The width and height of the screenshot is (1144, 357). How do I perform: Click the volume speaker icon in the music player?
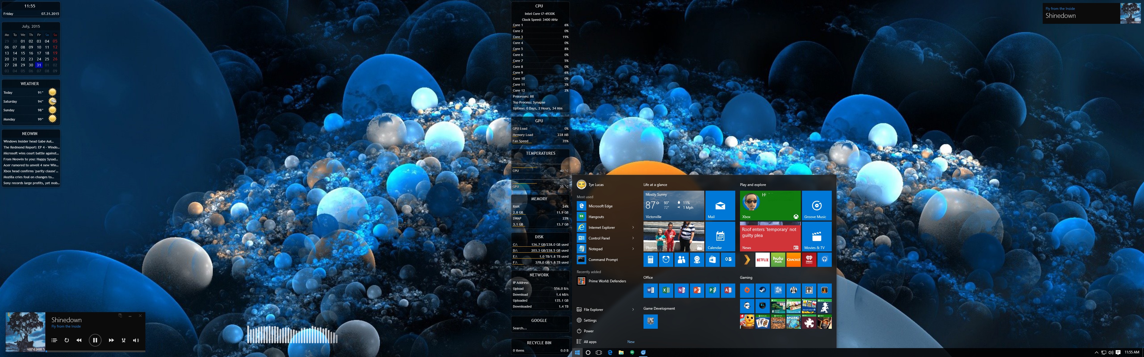[136, 340]
